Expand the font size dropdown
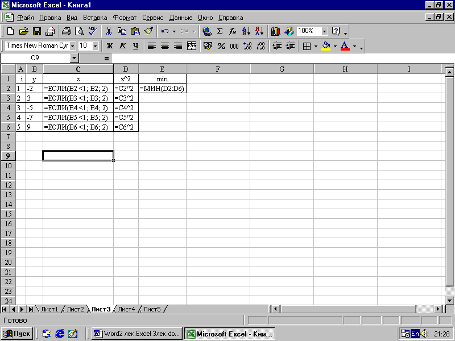 coord(95,46)
